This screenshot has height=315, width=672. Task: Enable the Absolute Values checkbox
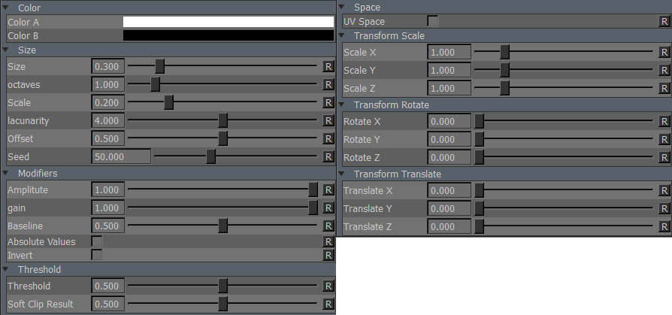pos(97,241)
